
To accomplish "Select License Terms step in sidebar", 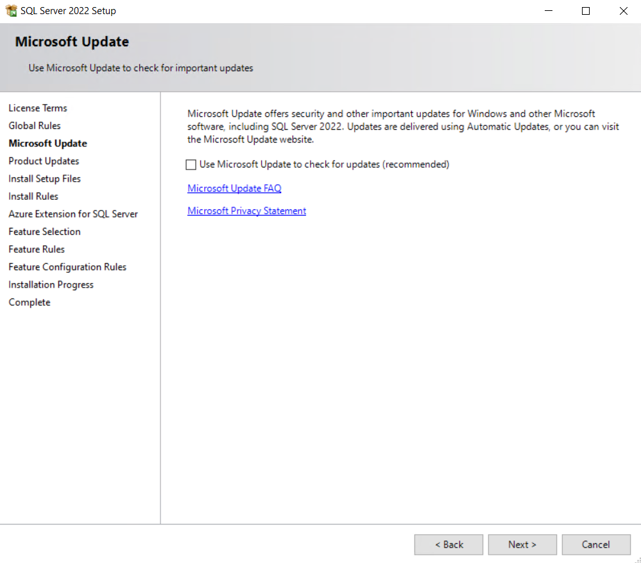I will 38,108.
